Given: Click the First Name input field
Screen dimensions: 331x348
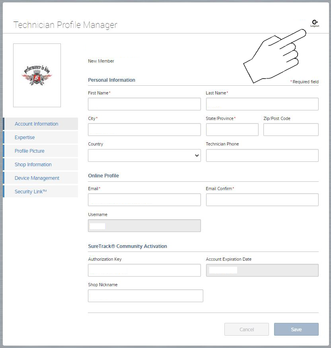Looking at the screenshot, I should (x=144, y=104).
